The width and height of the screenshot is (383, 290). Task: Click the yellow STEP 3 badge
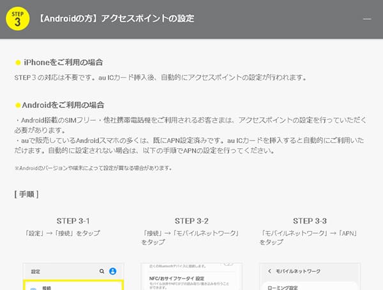pos(18,19)
